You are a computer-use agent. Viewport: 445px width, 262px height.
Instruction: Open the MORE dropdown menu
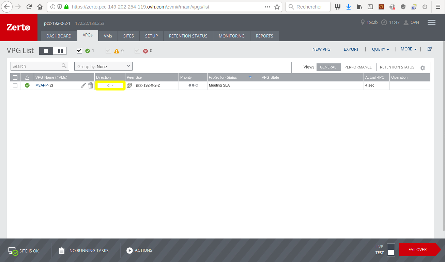(x=408, y=49)
